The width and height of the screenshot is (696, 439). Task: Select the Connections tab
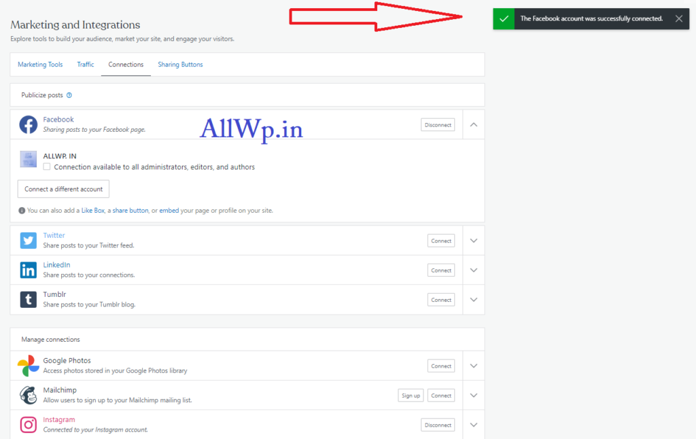[126, 65]
